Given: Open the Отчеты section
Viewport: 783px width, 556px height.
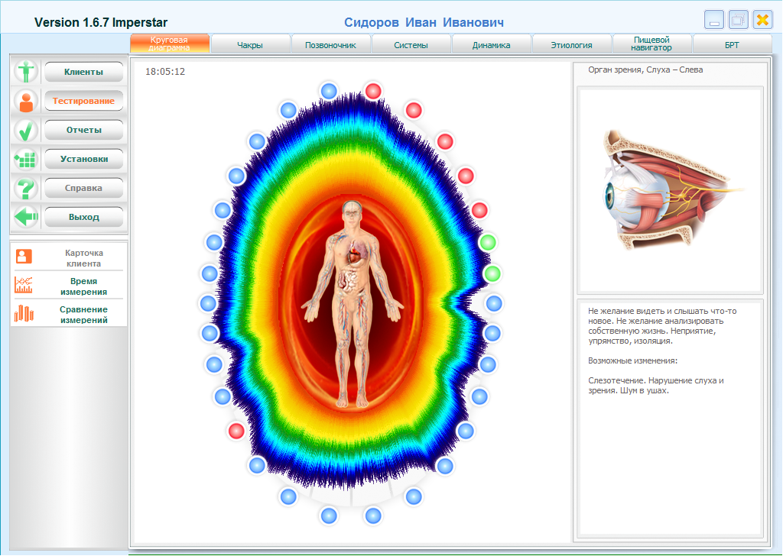Looking at the screenshot, I should point(84,130).
